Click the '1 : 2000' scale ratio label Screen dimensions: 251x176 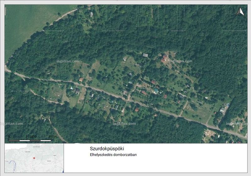31,136
